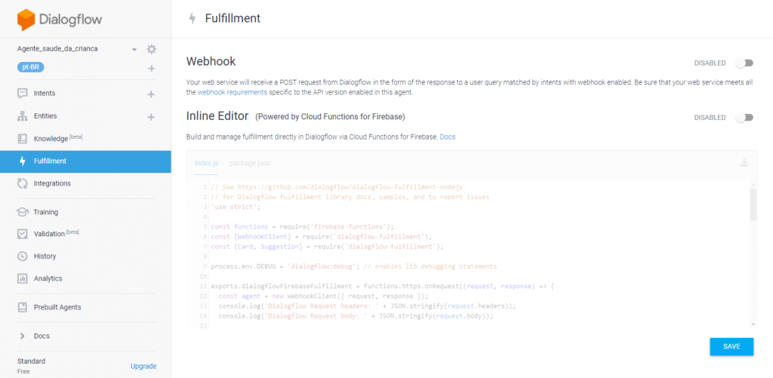This screenshot has height=378, width=773.
Task: Open the webhook requirements link
Action: (x=232, y=92)
